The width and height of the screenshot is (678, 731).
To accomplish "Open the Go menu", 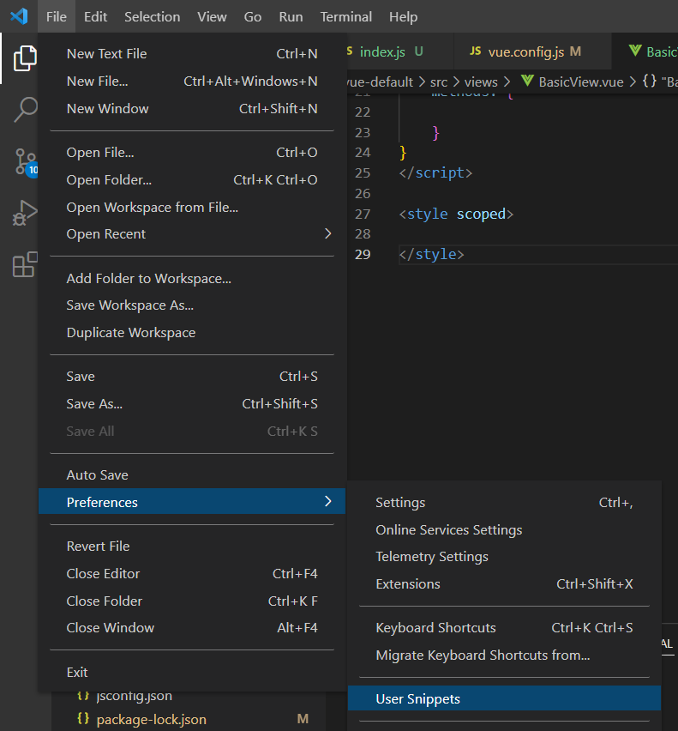I will (253, 17).
